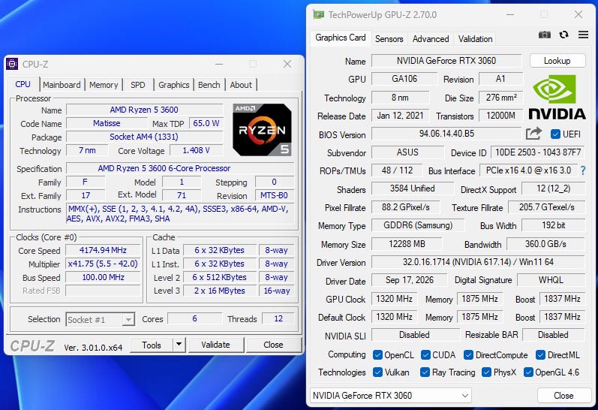The image size is (598, 410).
Task: Toggle the OpenCL checkbox
Action: coord(377,355)
